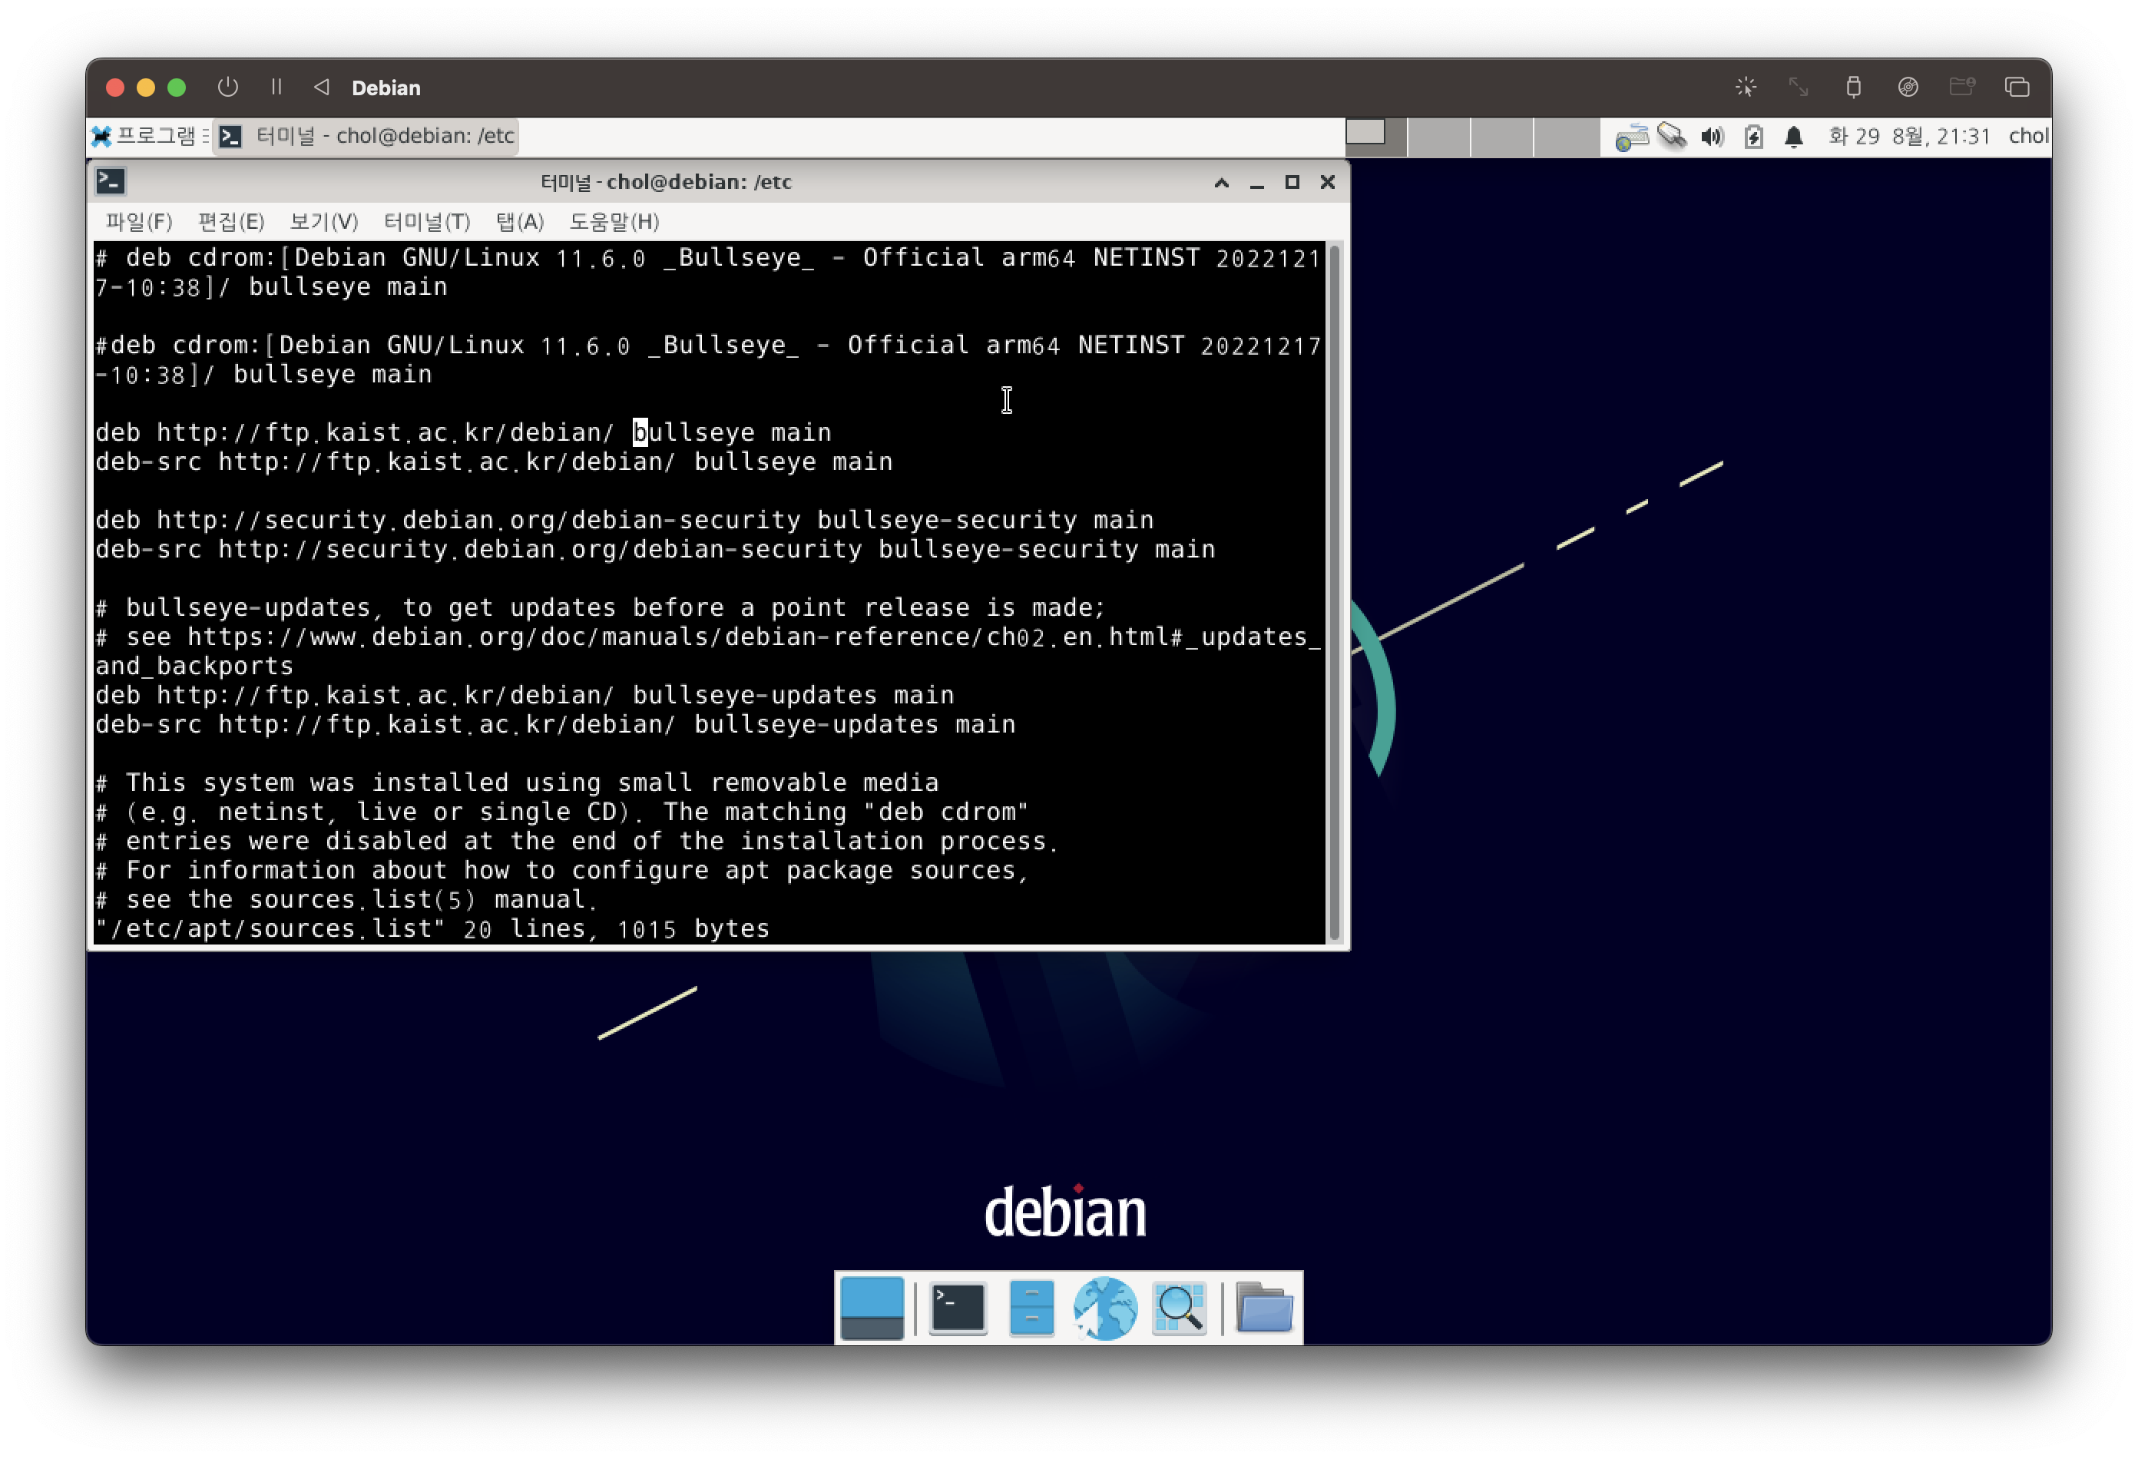The width and height of the screenshot is (2138, 1459).
Task: Switch to the third workspace in pager
Action: (x=1501, y=137)
